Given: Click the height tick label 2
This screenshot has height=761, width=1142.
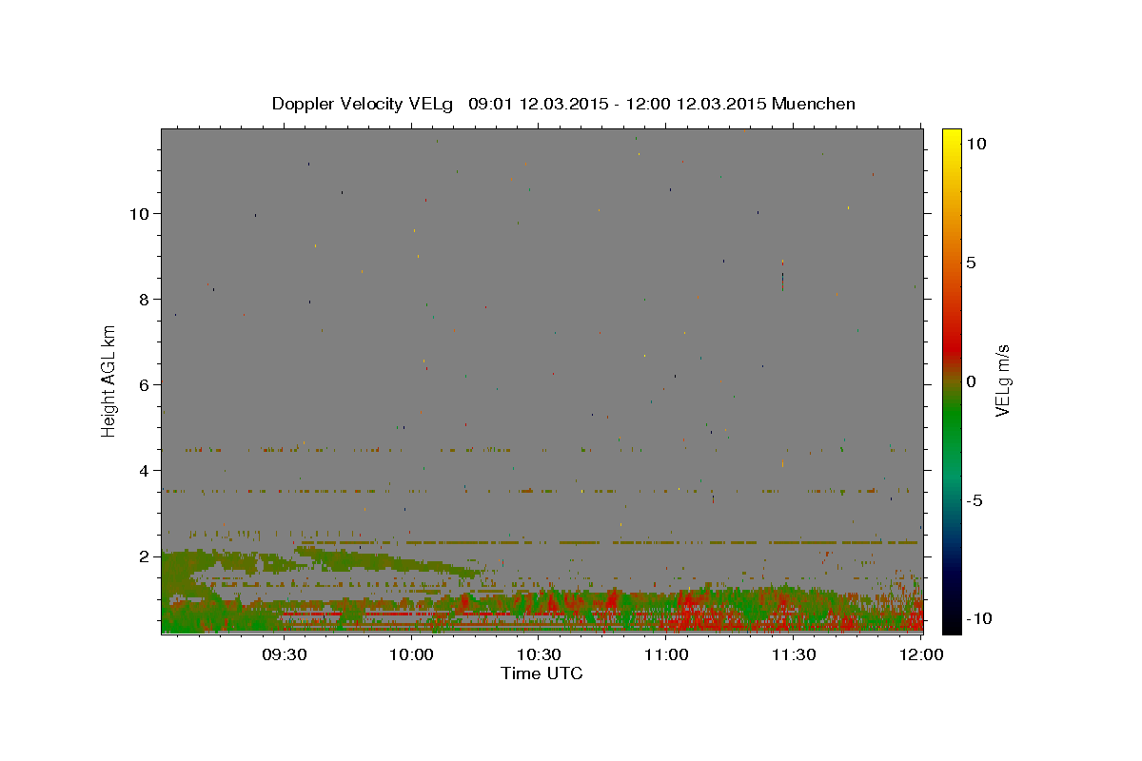Looking at the screenshot, I should (147, 556).
